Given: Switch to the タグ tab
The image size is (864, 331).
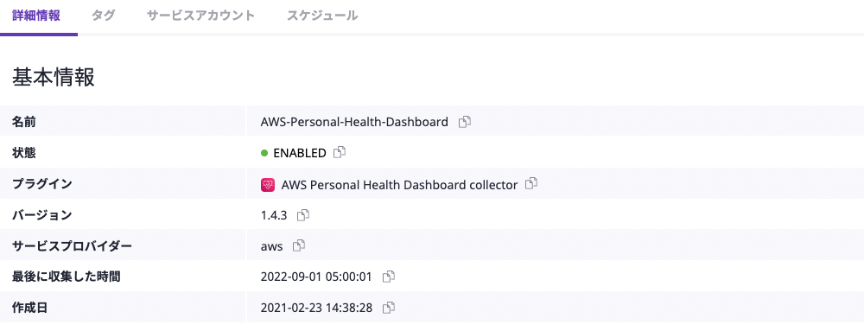Looking at the screenshot, I should 103,16.
